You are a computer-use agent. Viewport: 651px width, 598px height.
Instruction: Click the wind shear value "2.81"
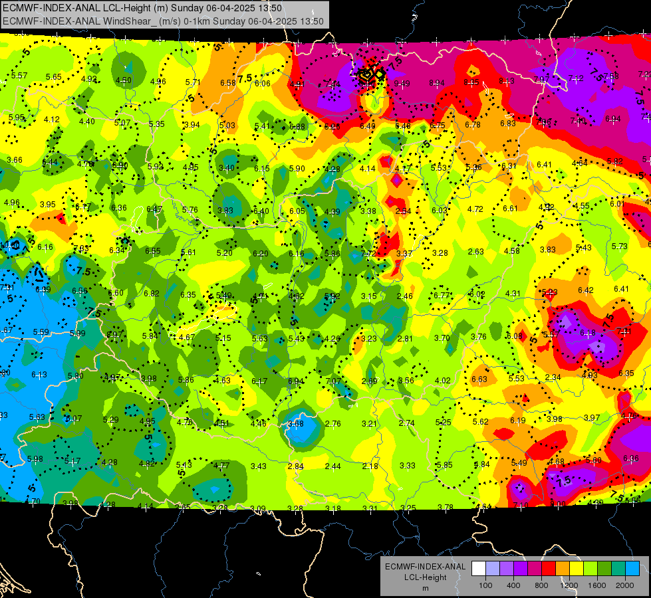(405, 338)
